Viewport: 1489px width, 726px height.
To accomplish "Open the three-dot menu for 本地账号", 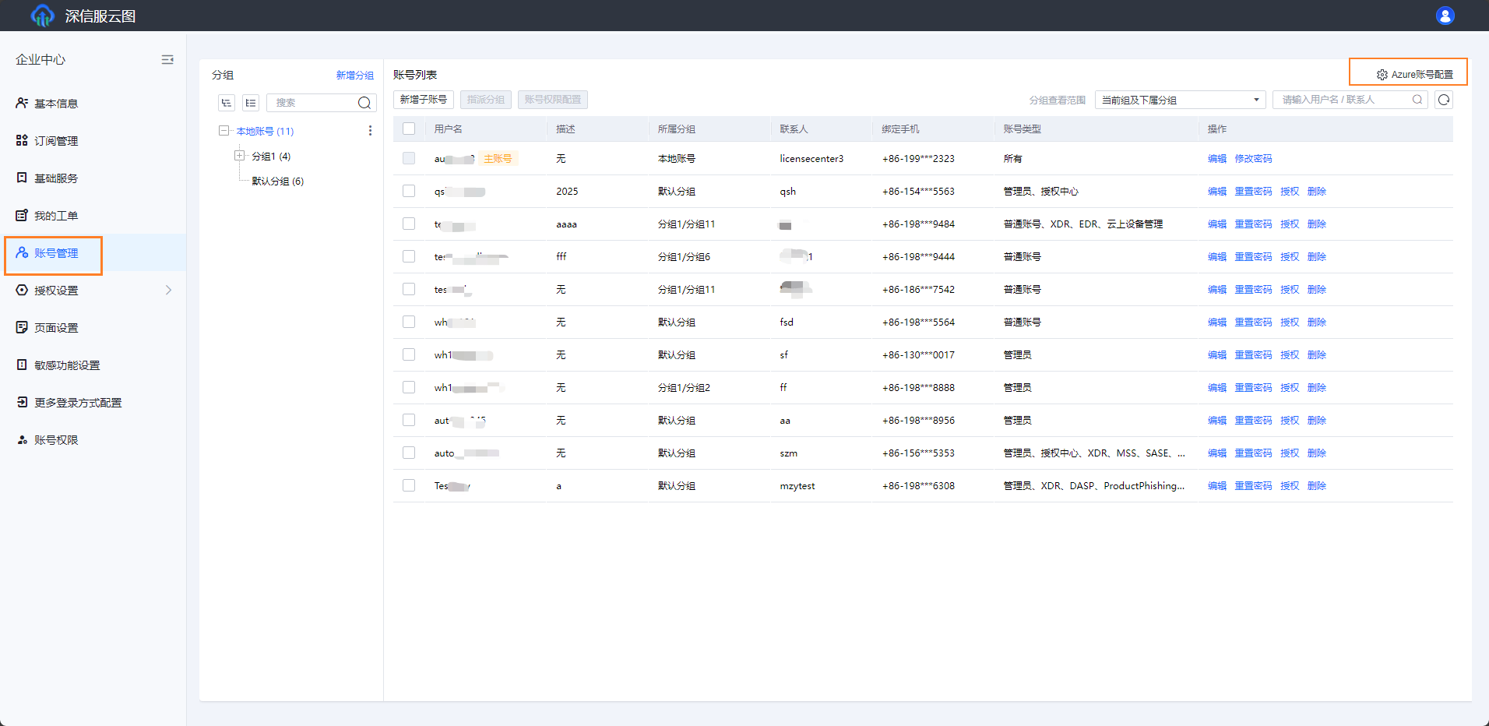I will (x=370, y=131).
